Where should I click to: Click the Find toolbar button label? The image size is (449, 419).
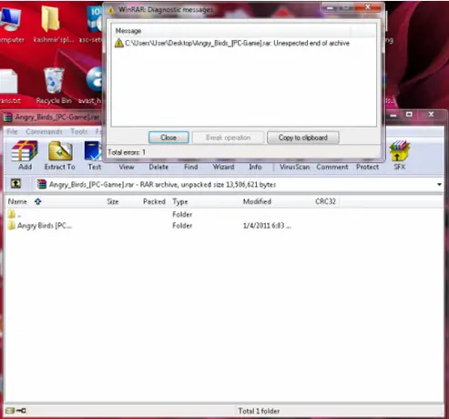(191, 167)
